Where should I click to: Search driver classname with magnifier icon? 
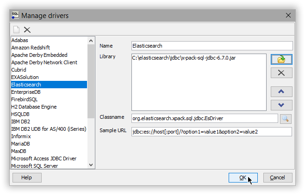point(286,119)
